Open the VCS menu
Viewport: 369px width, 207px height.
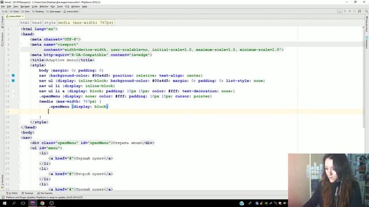(67, 6)
